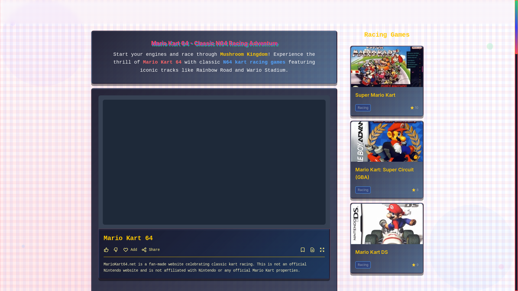Open Super Mario Kart cover thumbnail
This screenshot has height=291, width=518.
387,67
